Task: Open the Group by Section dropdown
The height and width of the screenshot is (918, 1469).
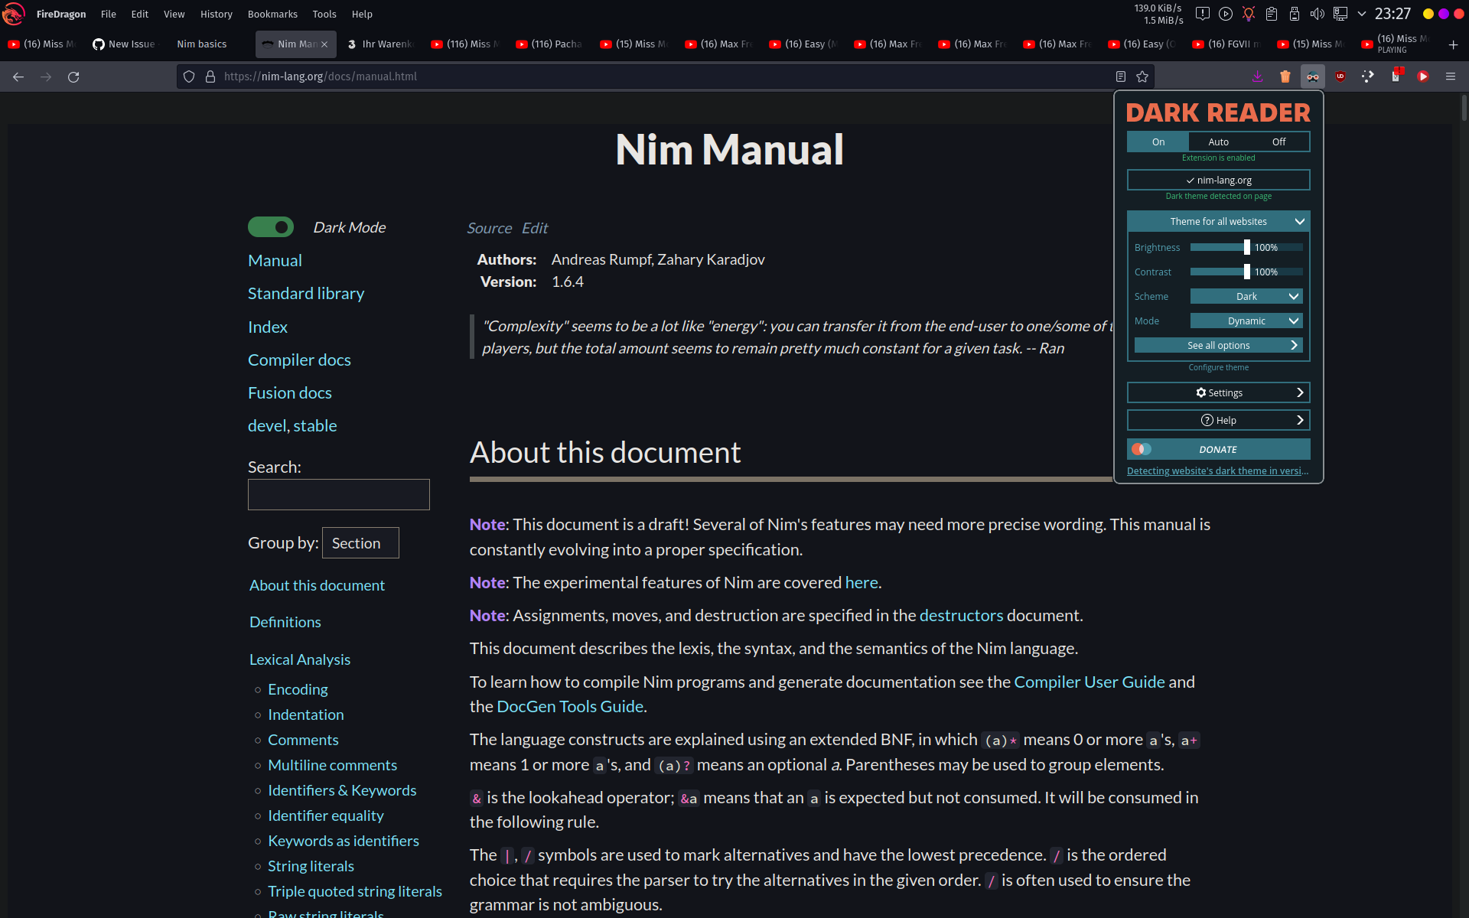Action: coord(360,542)
